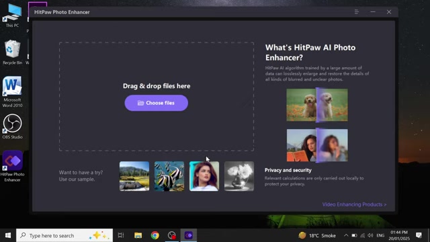Select the woman portrait sample image
Screen dimensions: 430x242
click(204, 176)
